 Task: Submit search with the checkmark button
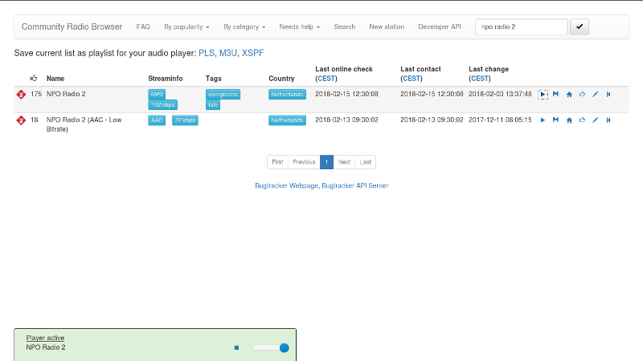point(580,26)
